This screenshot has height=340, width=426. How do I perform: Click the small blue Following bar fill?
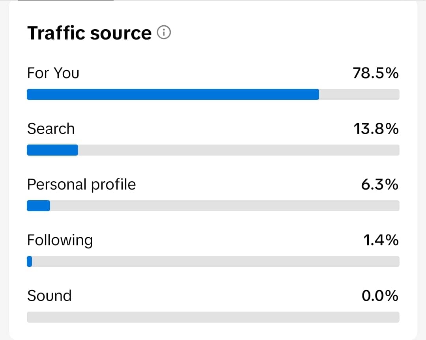tap(29, 261)
